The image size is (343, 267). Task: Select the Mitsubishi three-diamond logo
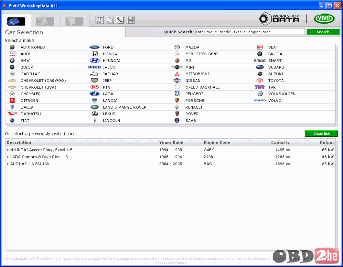click(177, 74)
